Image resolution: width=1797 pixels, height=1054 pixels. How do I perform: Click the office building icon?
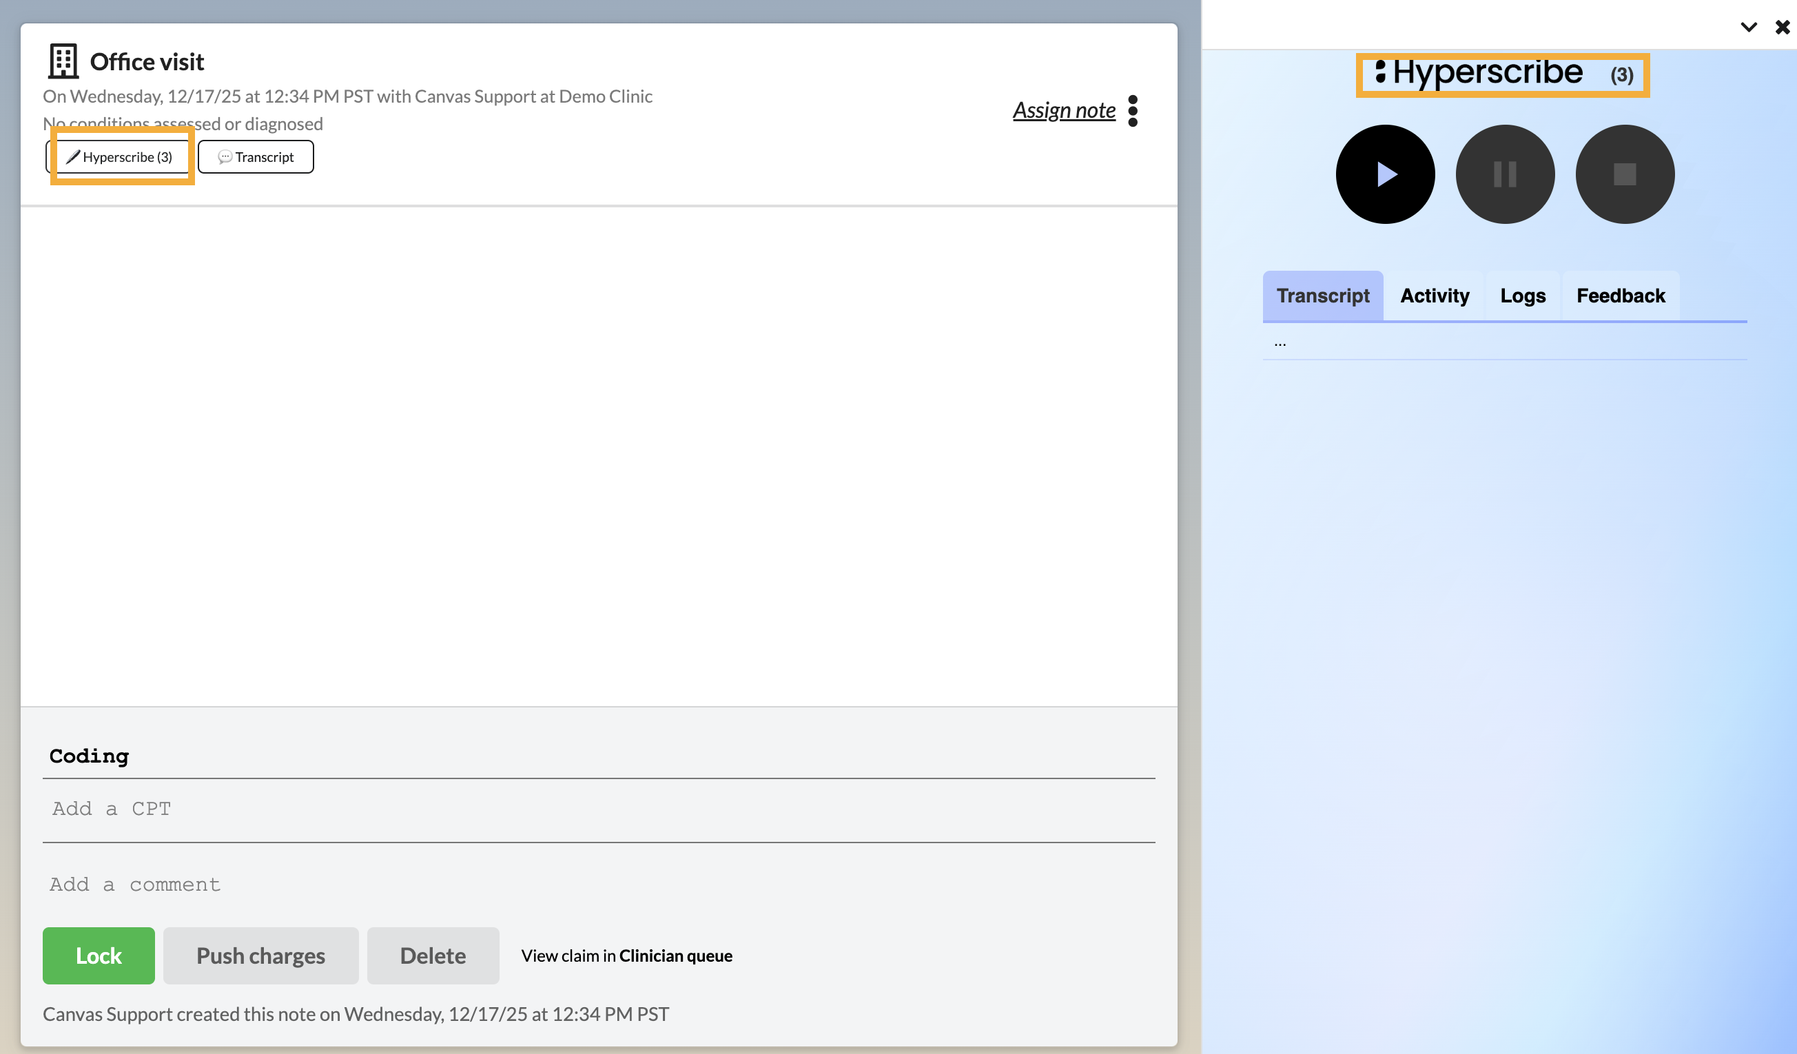[63, 61]
